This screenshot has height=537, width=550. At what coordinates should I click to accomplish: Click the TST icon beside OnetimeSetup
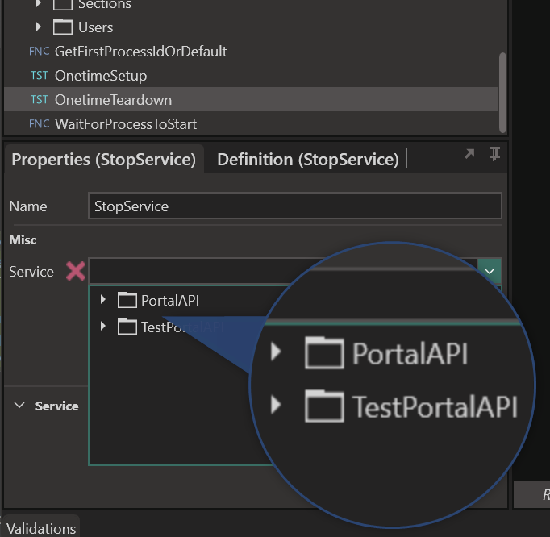tap(39, 76)
